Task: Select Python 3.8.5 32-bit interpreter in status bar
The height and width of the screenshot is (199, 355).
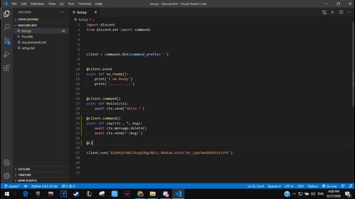Action: pyautogui.click(x=44, y=186)
